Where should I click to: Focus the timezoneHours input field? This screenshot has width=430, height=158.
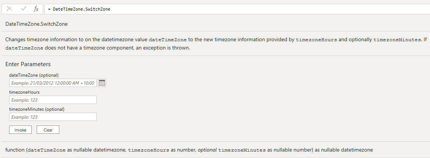click(x=53, y=100)
